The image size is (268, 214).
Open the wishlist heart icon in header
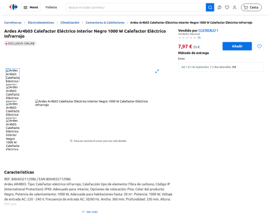[227, 7]
